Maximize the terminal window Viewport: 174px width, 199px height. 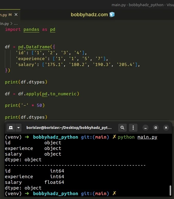(x=156, y=128)
